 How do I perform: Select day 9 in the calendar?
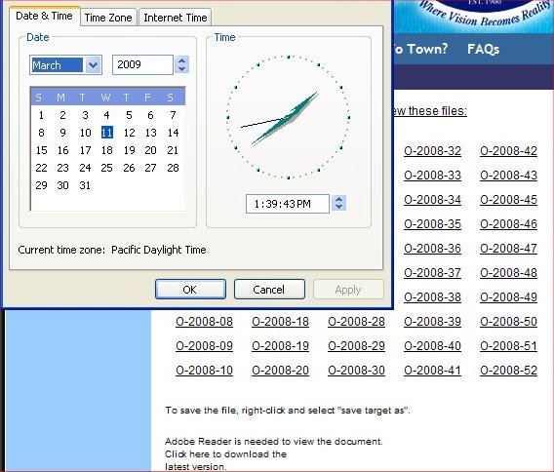coord(62,133)
